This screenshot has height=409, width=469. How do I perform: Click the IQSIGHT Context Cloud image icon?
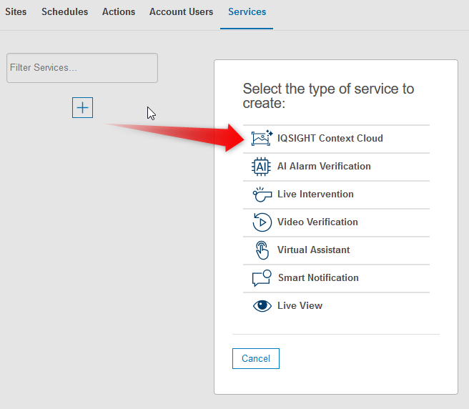(262, 138)
